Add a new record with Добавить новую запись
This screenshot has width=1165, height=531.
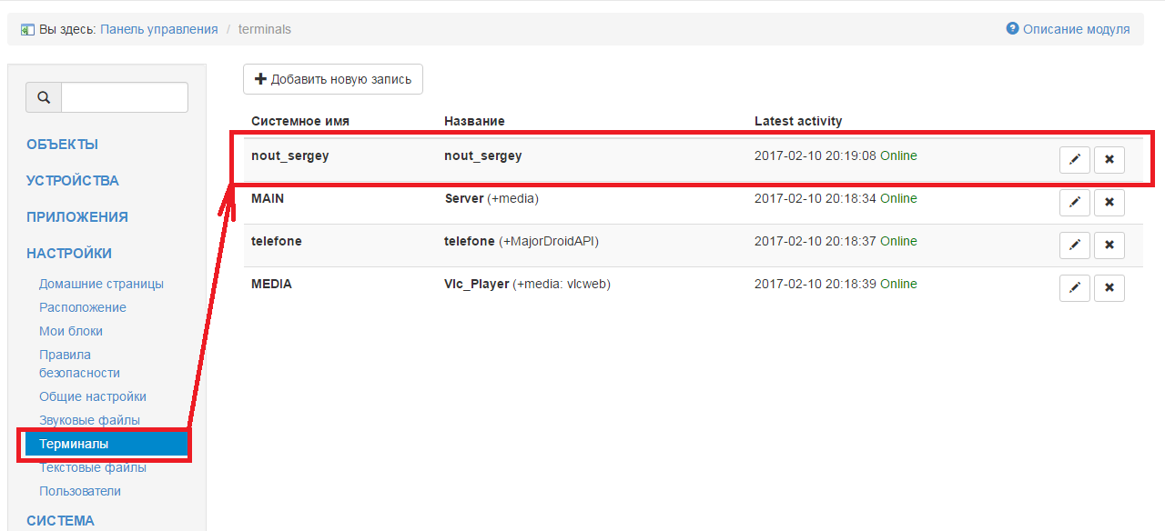click(333, 79)
